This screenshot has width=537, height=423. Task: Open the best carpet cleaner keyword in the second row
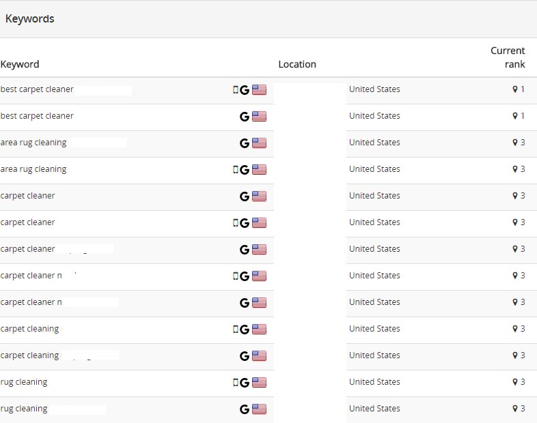coord(37,116)
